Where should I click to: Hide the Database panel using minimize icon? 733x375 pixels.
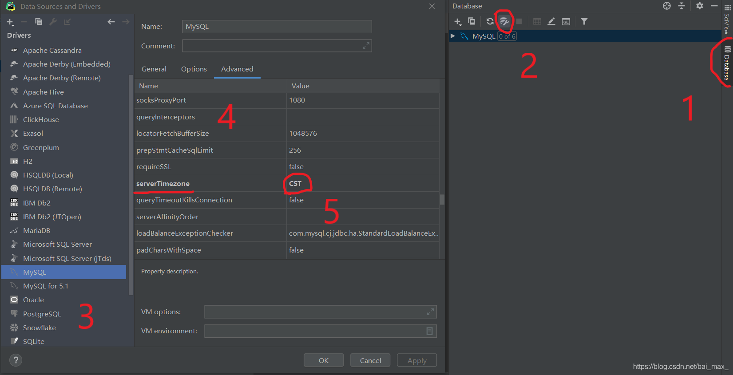point(714,6)
